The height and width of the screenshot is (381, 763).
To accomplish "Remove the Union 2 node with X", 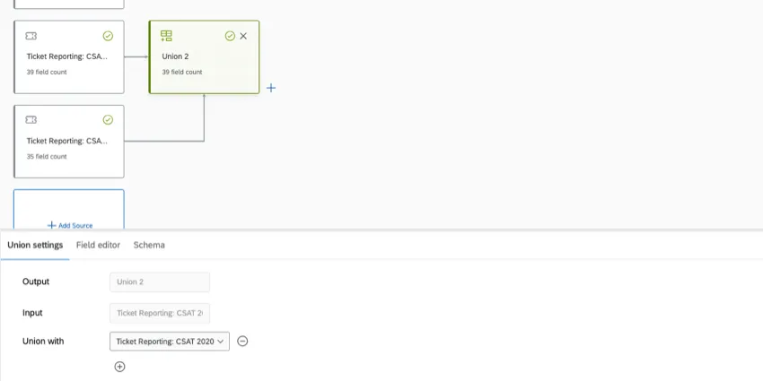I will pos(243,36).
